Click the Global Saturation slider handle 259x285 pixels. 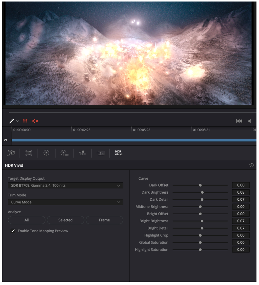(x=200, y=242)
